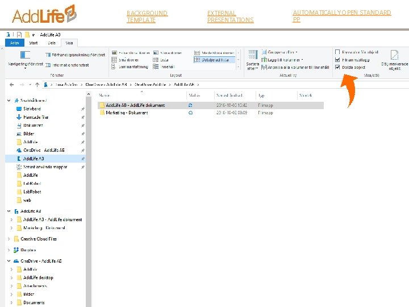409x307 pixels.
Task: Select the Visa ribbon tab
Action: pyautogui.click(x=69, y=43)
